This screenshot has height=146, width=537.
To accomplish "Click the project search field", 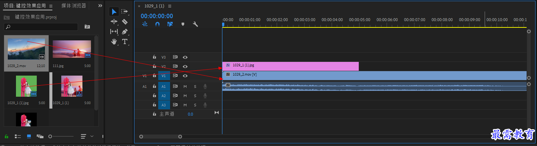I will tap(41, 27).
